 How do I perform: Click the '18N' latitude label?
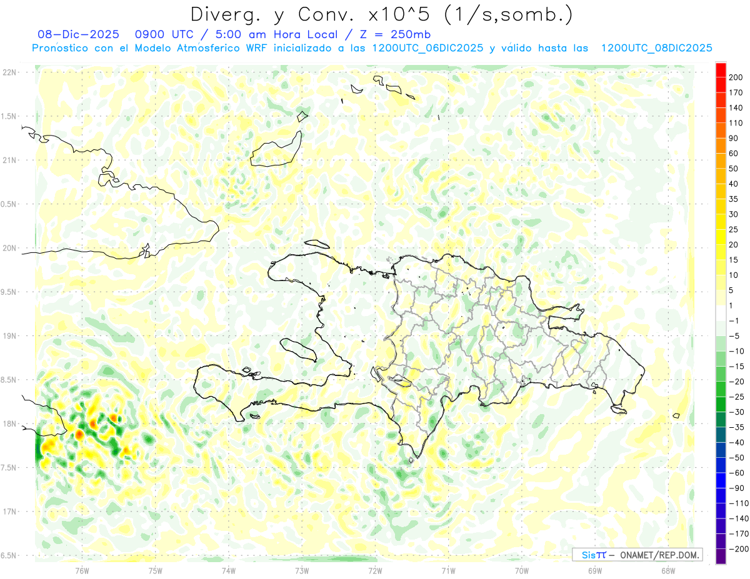[x=9, y=423]
